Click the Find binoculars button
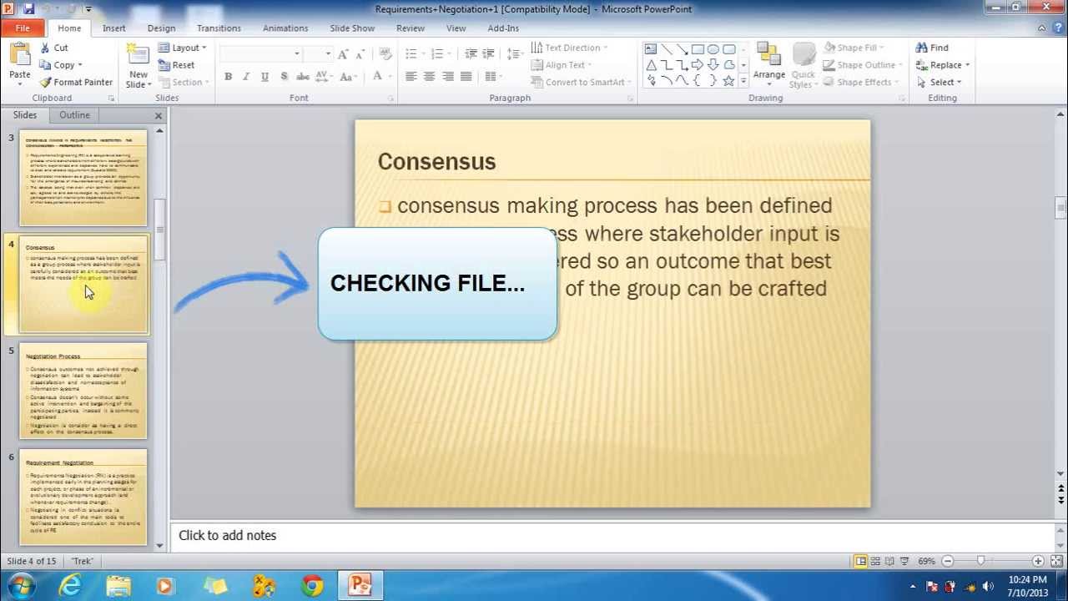Viewport: 1068px width, 601px height. pos(932,48)
